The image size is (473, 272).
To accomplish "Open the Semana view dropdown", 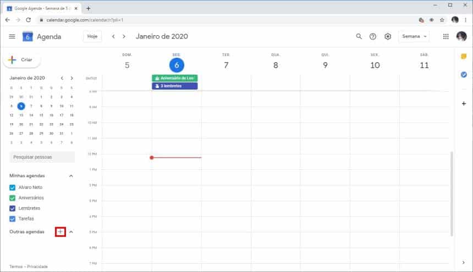I will pos(414,36).
